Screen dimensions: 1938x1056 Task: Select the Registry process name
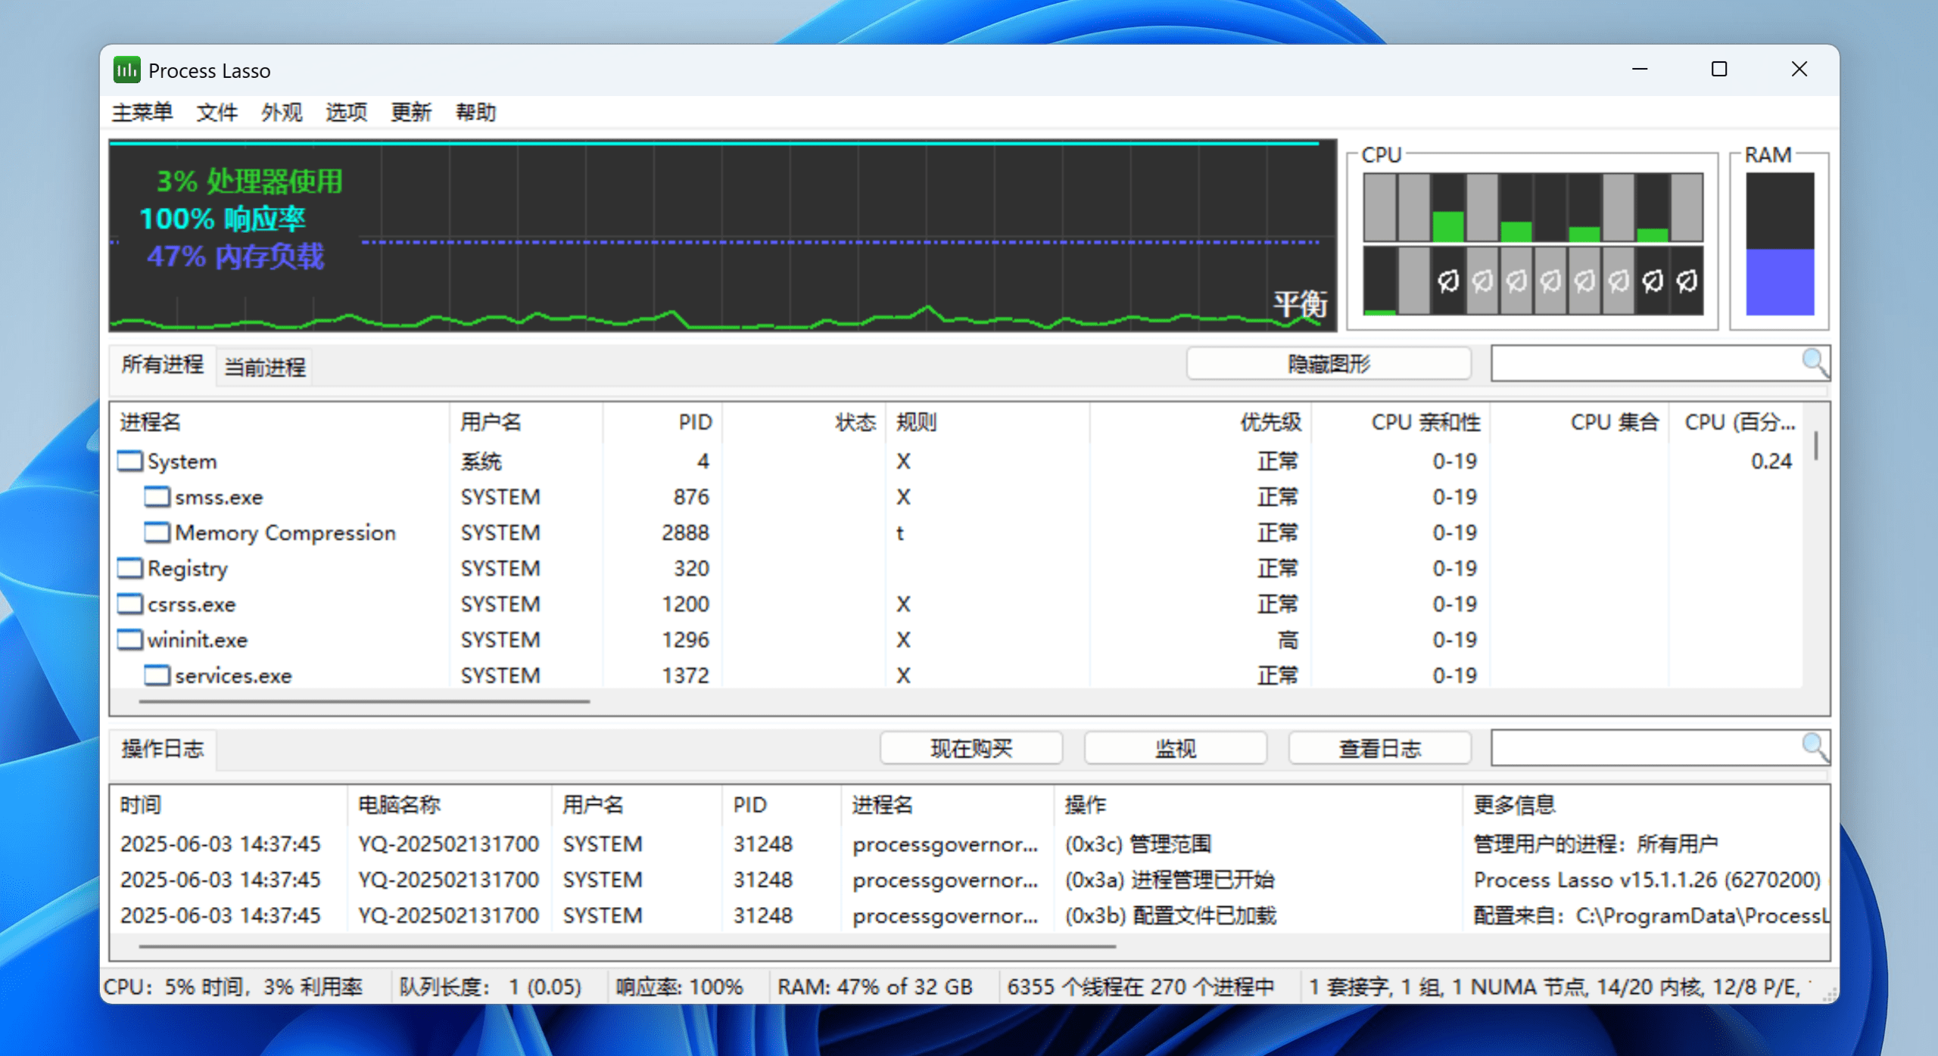pyautogui.click(x=187, y=568)
